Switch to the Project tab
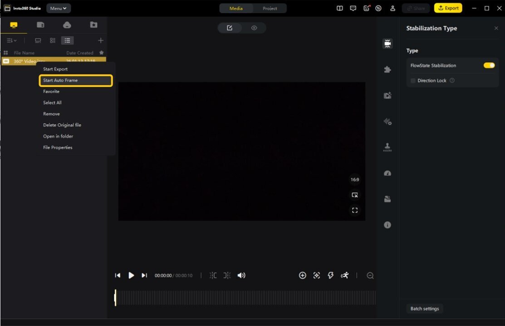The image size is (505, 326). click(270, 8)
